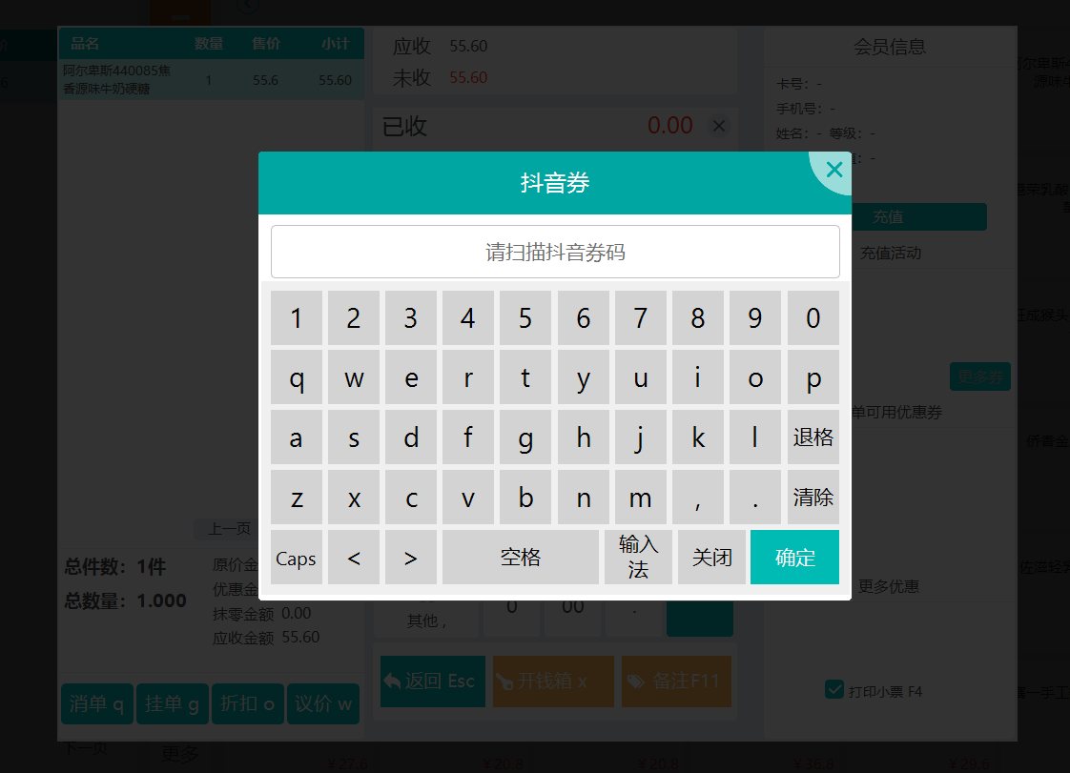Click the 请扫描抖音券码 input field
The height and width of the screenshot is (773, 1070).
click(555, 252)
